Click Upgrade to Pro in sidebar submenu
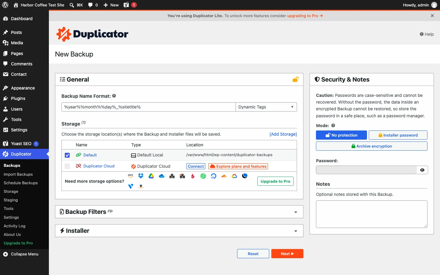440x275 pixels. (x=18, y=243)
